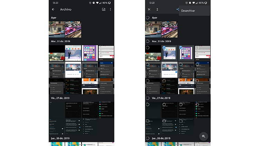Tap the back arrow beside Archivo
Viewport: 259px width, 146px height.
pyautogui.click(x=53, y=9)
